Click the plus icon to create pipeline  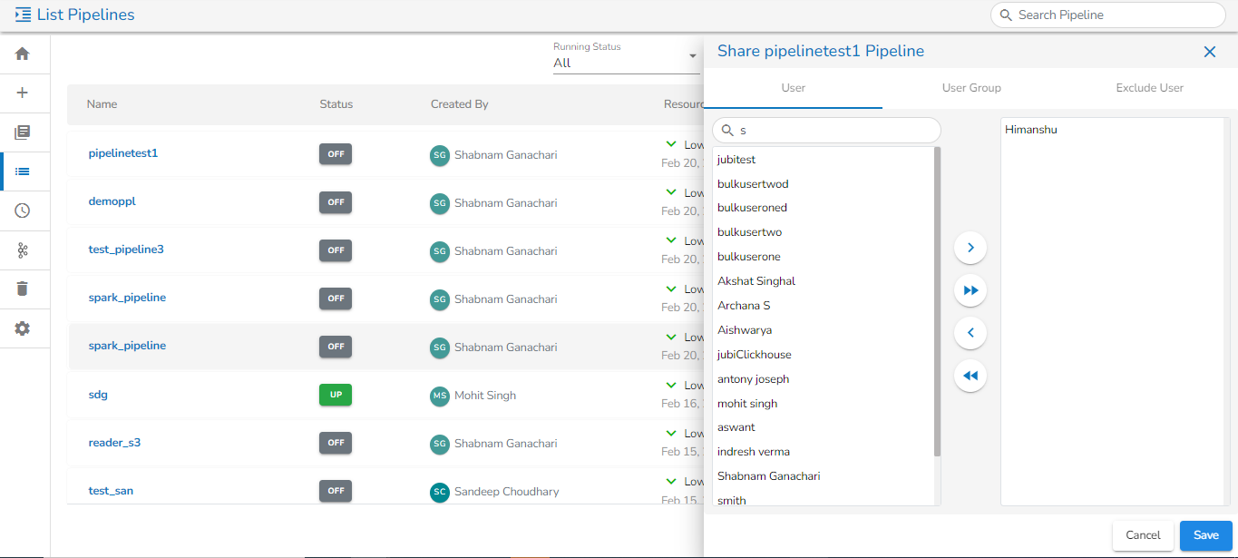tap(23, 93)
